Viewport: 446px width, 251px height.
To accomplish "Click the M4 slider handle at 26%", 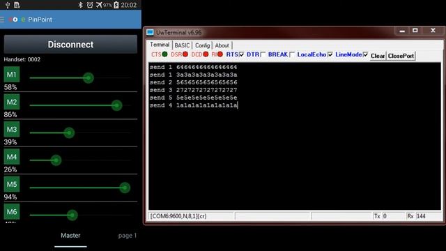I will tap(56, 160).
